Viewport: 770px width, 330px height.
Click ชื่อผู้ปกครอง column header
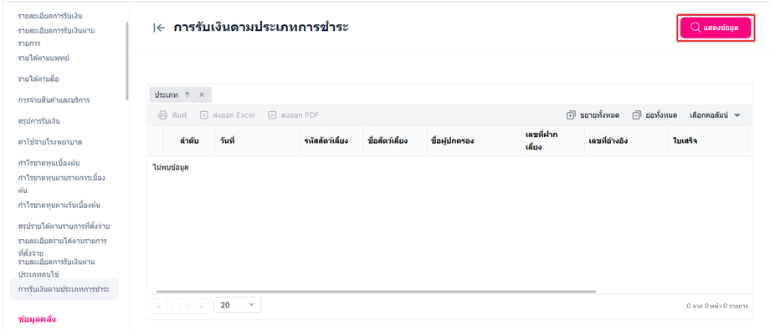tap(474, 141)
